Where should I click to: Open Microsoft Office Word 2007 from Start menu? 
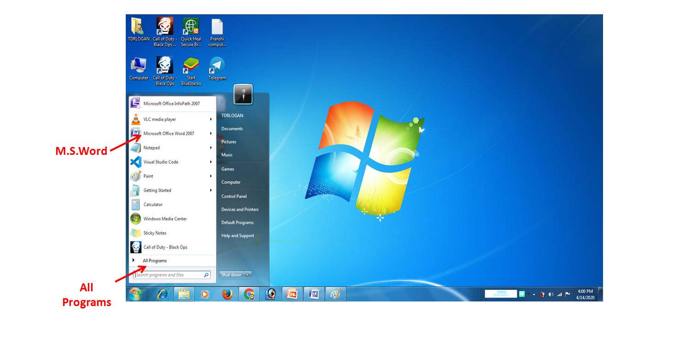pyautogui.click(x=172, y=134)
